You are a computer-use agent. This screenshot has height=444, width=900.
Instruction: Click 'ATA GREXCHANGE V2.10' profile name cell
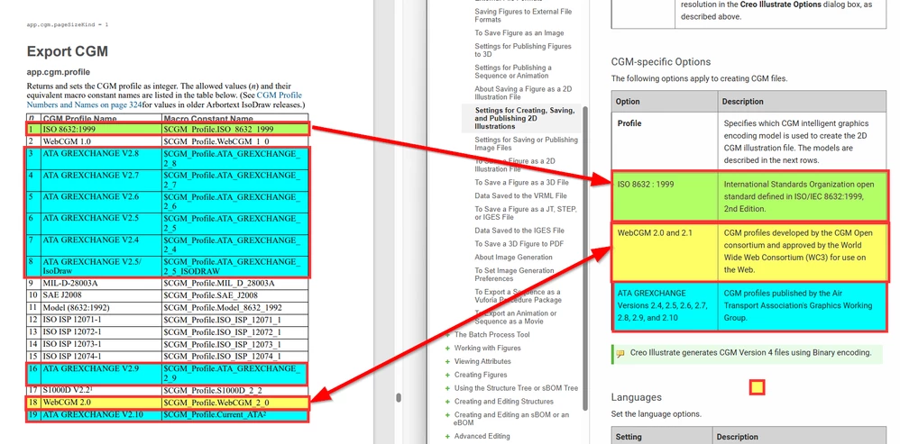coord(101,415)
